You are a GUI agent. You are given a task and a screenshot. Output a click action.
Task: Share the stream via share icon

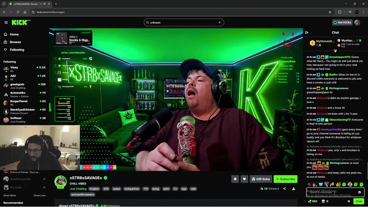point(284,189)
